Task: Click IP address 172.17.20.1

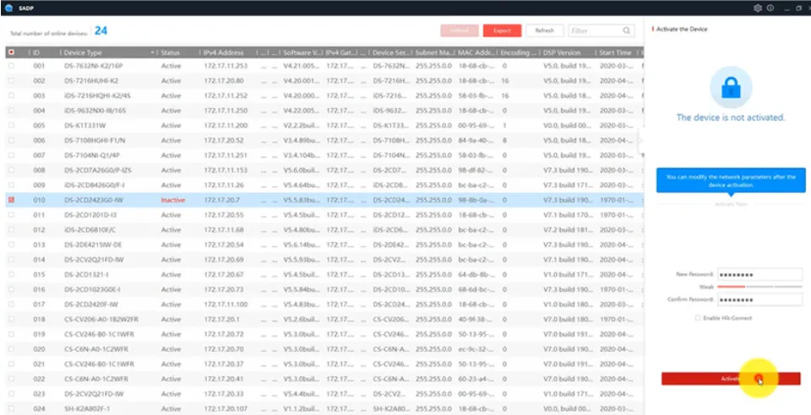Action: coord(221,319)
